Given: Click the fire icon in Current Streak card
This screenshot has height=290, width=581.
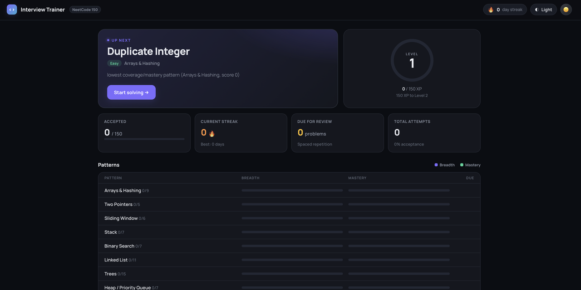Looking at the screenshot, I should (212, 133).
